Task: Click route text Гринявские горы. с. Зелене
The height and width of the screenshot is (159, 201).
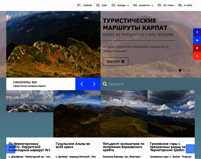Action: tap(171, 157)
